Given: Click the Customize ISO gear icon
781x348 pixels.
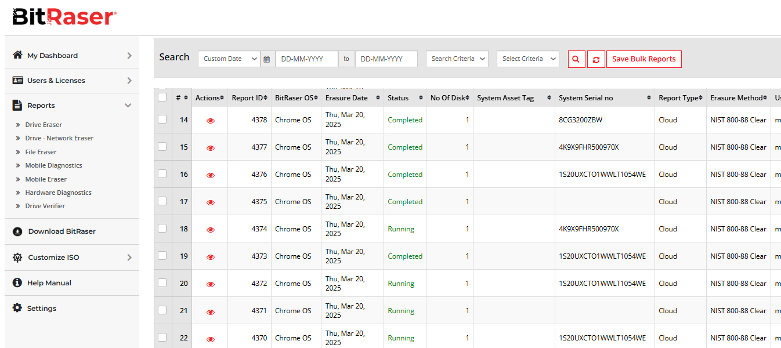Looking at the screenshot, I should coord(17,258).
